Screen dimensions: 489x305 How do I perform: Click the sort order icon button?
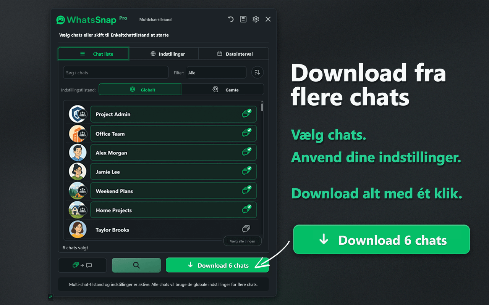(257, 72)
